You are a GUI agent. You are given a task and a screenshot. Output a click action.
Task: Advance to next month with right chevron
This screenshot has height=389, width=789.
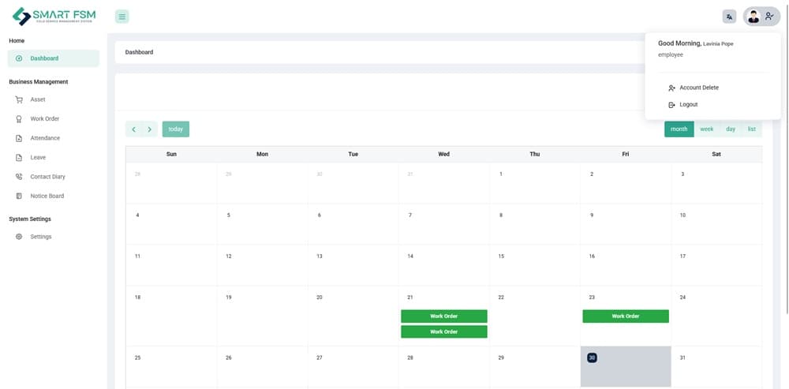tap(149, 129)
